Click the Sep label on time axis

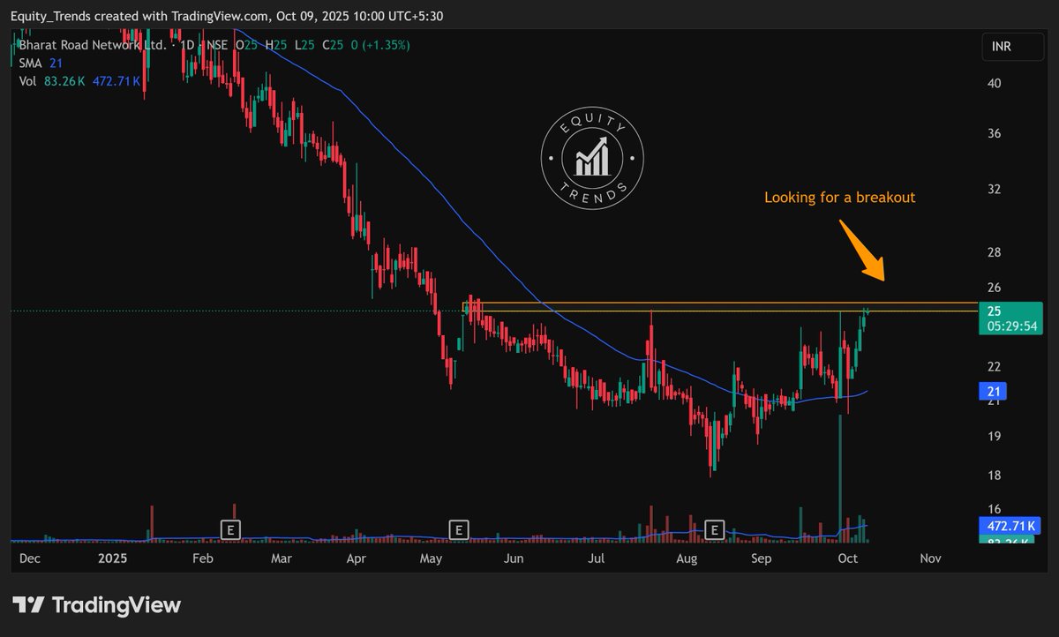point(761,558)
